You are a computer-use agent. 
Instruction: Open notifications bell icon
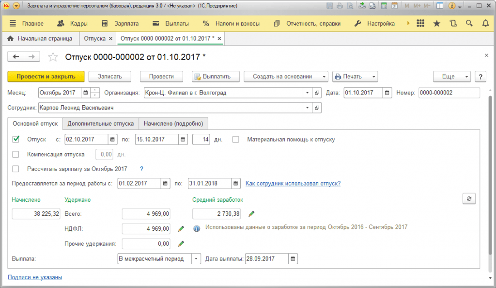(x=485, y=23)
